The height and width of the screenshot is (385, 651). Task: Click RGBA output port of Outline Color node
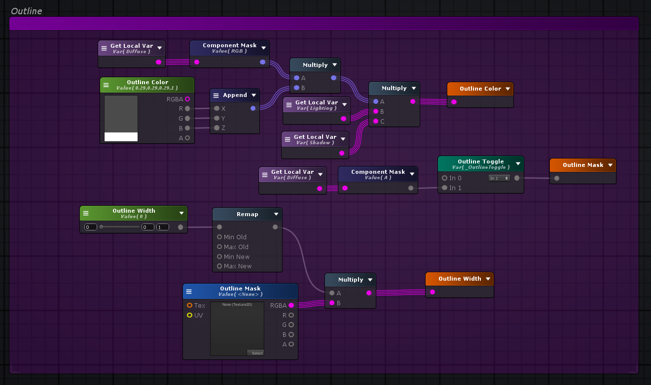(x=187, y=99)
